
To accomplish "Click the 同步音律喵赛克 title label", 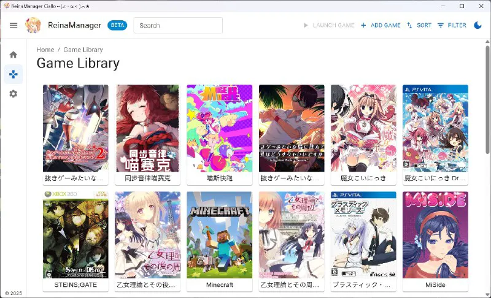I will [x=147, y=178].
